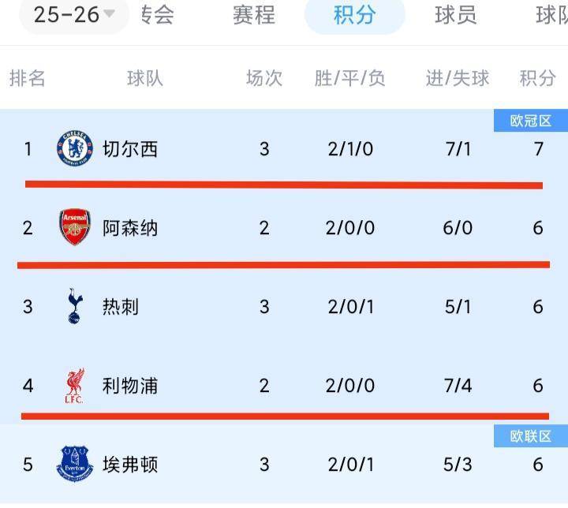Image resolution: width=568 pixels, height=508 pixels.
Task: Open team 热刺 details
Action: coord(121,306)
